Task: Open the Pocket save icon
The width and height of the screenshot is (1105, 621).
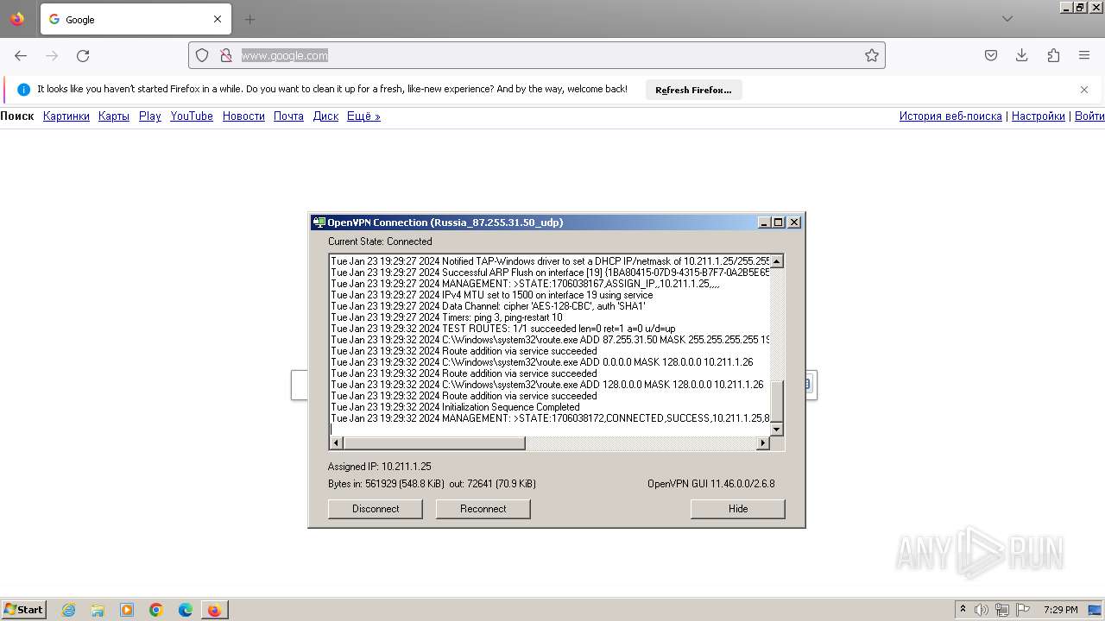Action: tap(991, 55)
